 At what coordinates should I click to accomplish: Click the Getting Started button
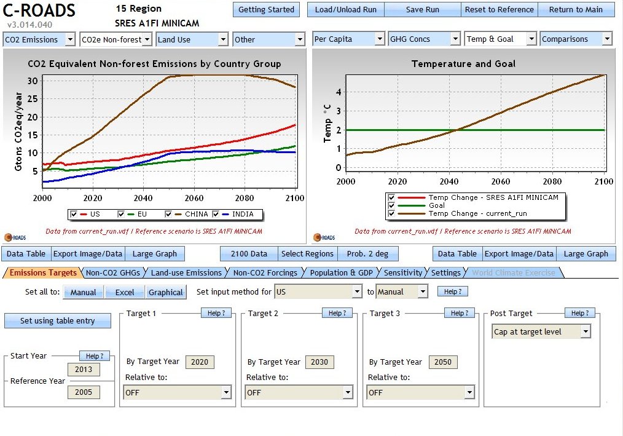[266, 10]
